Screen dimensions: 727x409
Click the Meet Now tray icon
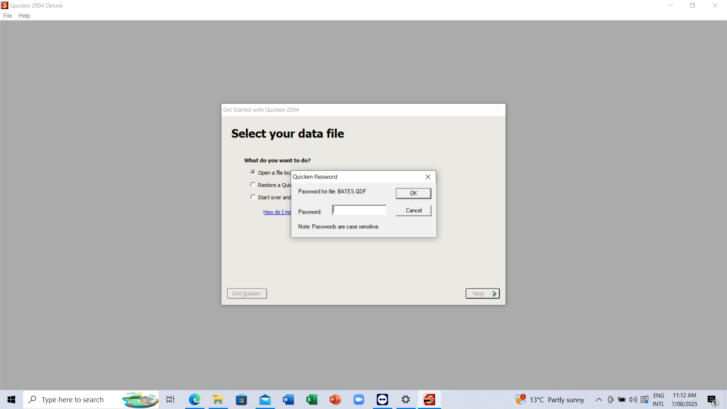coord(610,400)
